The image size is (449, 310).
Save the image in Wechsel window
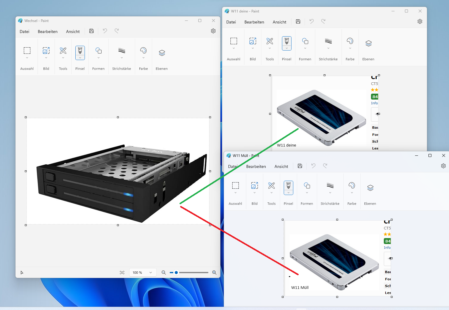tap(91, 31)
